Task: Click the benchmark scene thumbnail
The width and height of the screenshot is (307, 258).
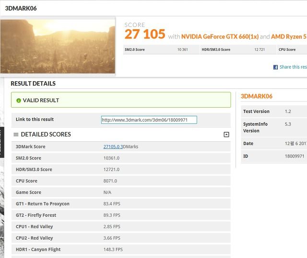Action: pyautogui.click(x=58, y=46)
